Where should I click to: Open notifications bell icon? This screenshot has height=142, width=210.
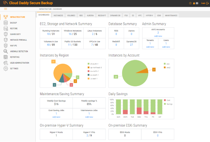click(x=194, y=3)
